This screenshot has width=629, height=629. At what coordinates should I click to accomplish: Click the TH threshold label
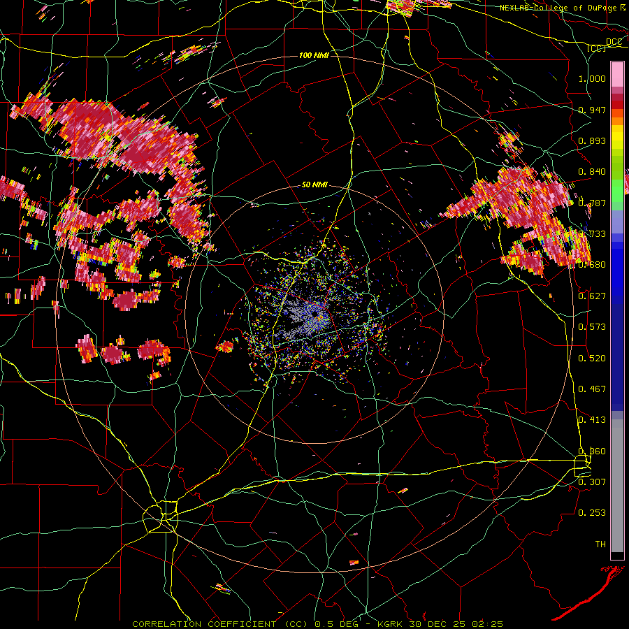(x=600, y=544)
